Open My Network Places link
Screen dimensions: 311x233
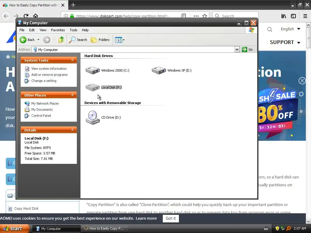[x=45, y=103]
